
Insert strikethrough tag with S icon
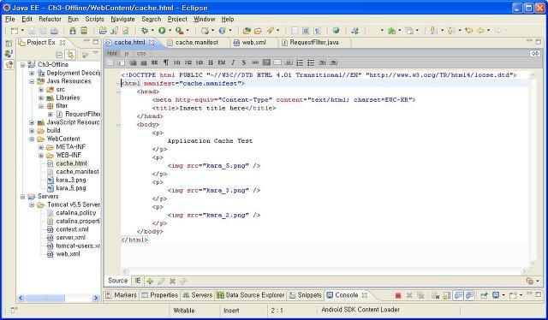pyautogui.click(x=244, y=62)
